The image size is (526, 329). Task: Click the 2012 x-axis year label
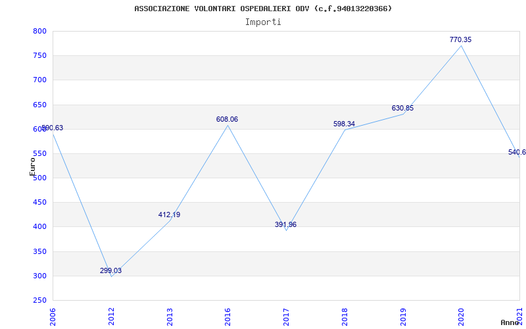click(111, 316)
